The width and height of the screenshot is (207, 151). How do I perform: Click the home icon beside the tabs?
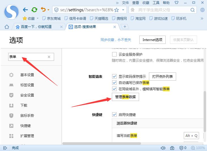click(7, 27)
